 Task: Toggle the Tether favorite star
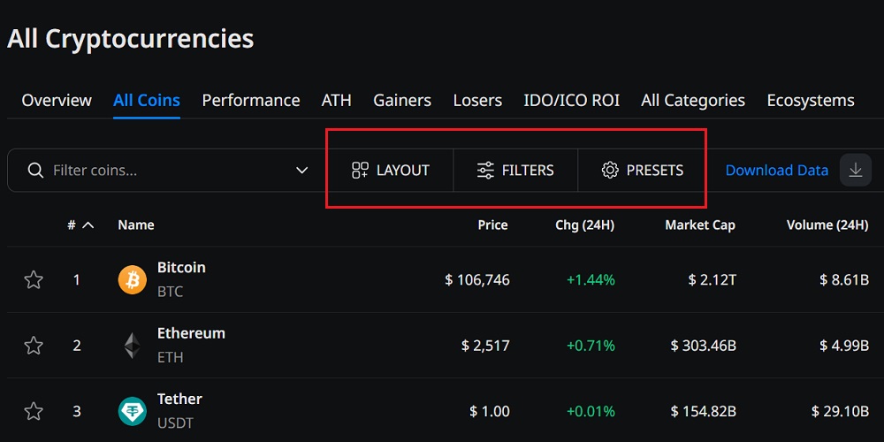(34, 411)
